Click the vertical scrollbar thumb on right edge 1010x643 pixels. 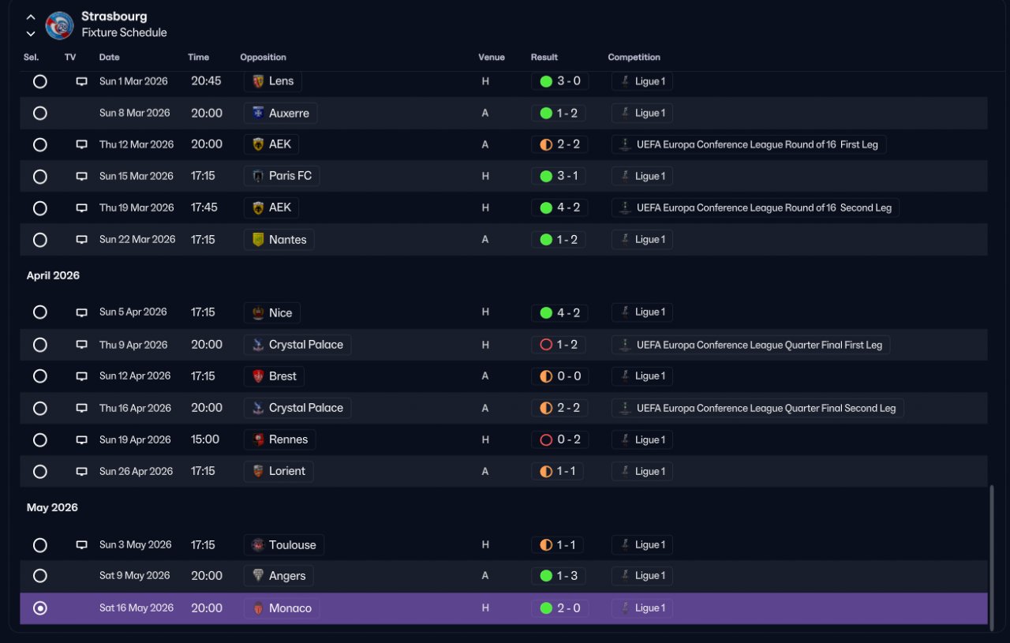[x=993, y=555]
